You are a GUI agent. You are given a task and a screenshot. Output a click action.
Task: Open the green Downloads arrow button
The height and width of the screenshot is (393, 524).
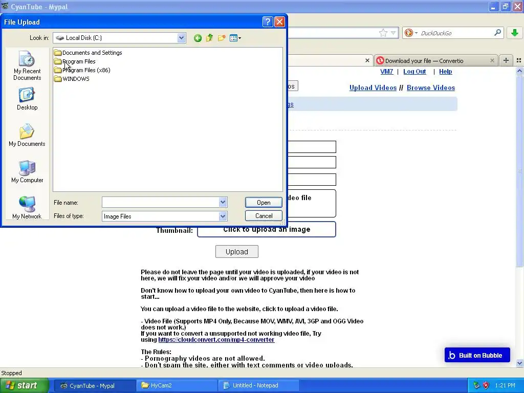click(x=515, y=33)
